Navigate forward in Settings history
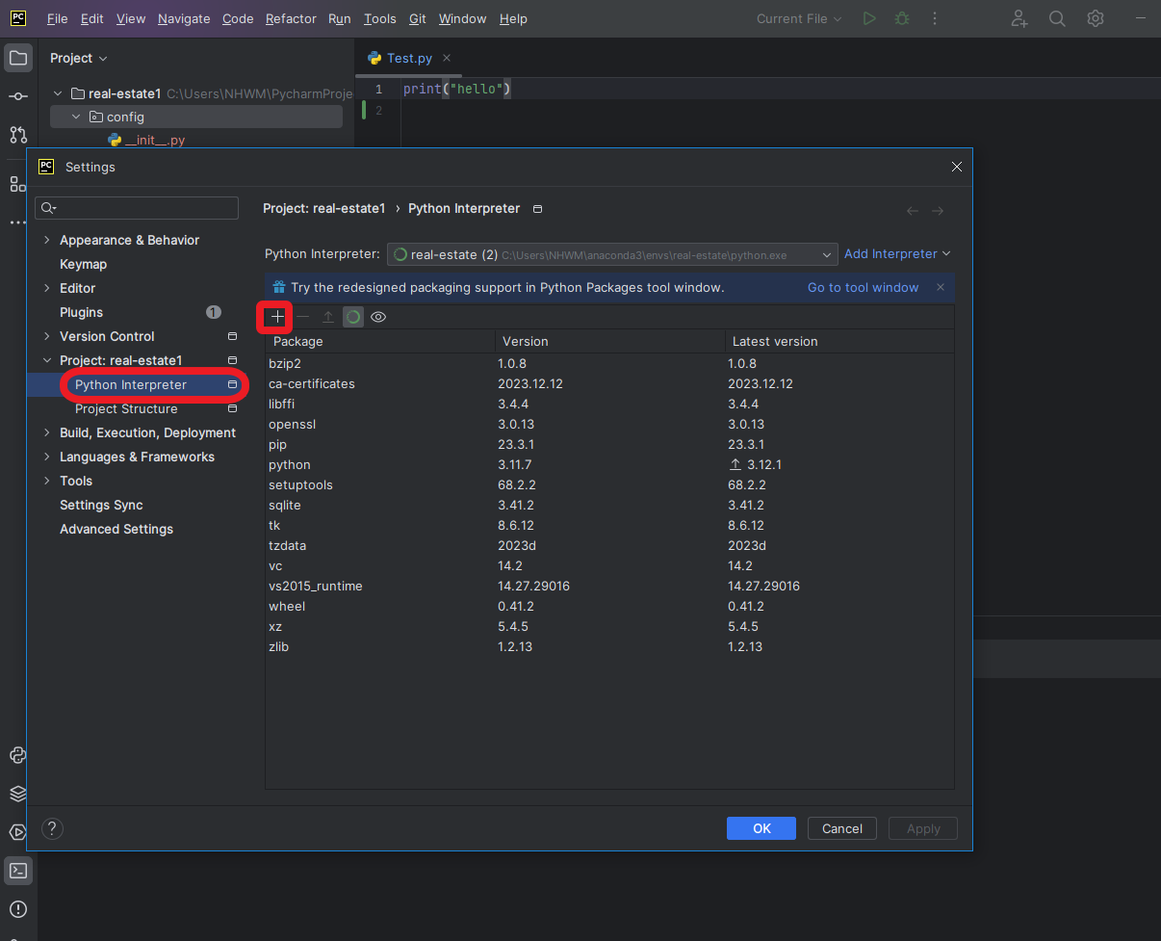Image resolution: width=1161 pixels, height=941 pixels. point(938,211)
